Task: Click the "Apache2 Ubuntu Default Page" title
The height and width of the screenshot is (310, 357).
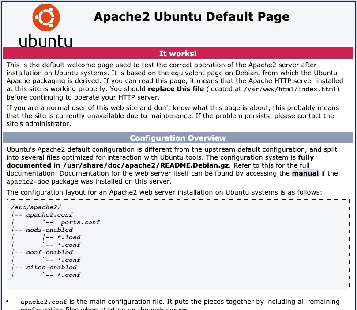Action: 192,17
